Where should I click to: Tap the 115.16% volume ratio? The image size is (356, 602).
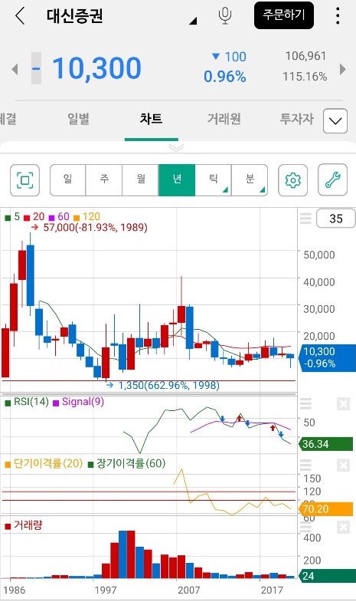(305, 77)
